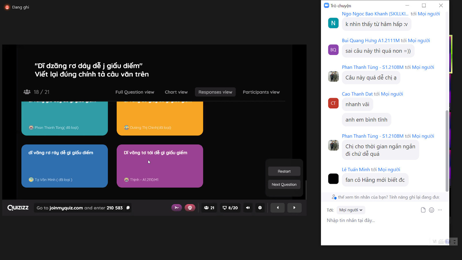Image resolution: width=462 pixels, height=260 pixels.
Task: Open the emoji picker in chat
Action: tap(431, 210)
